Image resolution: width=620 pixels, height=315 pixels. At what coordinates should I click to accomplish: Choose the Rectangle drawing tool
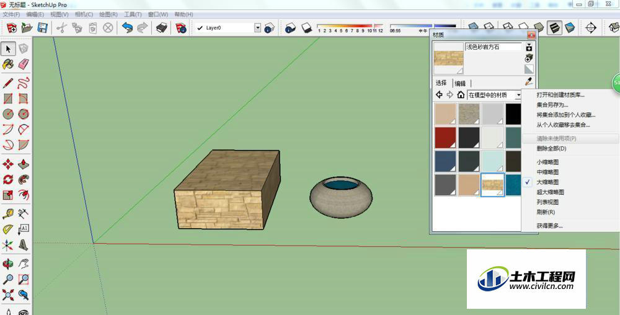click(x=8, y=99)
